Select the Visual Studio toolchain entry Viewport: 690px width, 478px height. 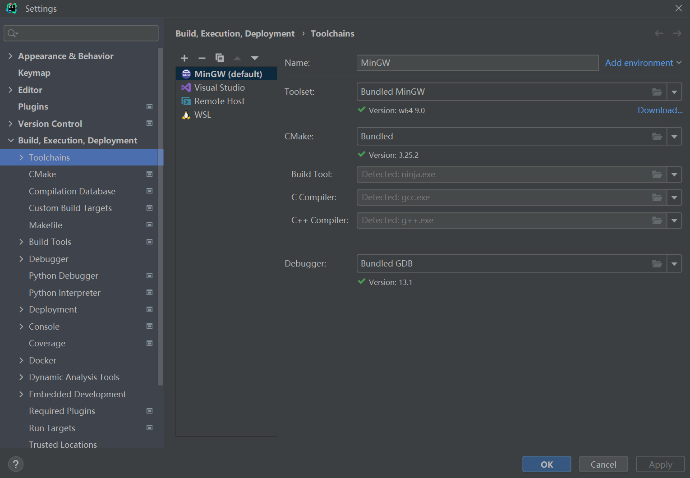(219, 87)
